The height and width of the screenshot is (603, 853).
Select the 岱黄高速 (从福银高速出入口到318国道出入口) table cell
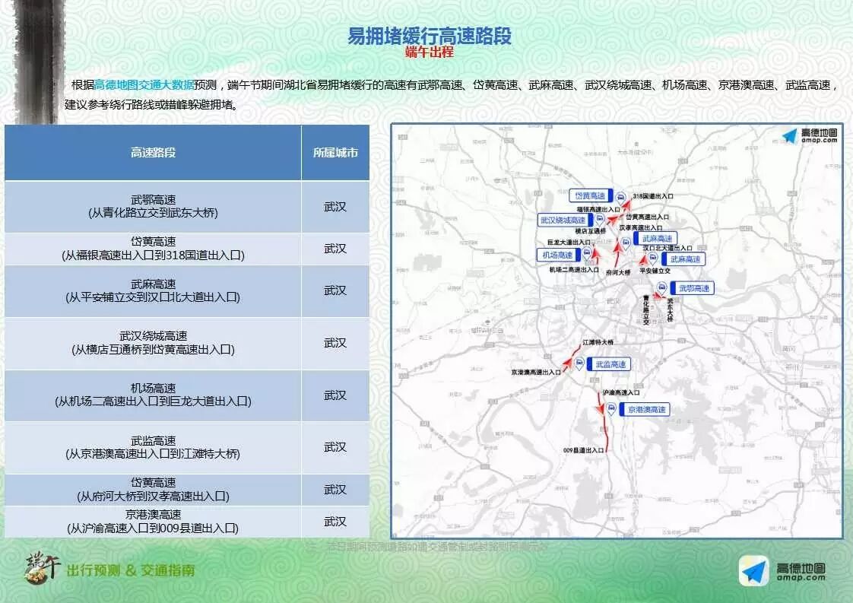point(153,249)
